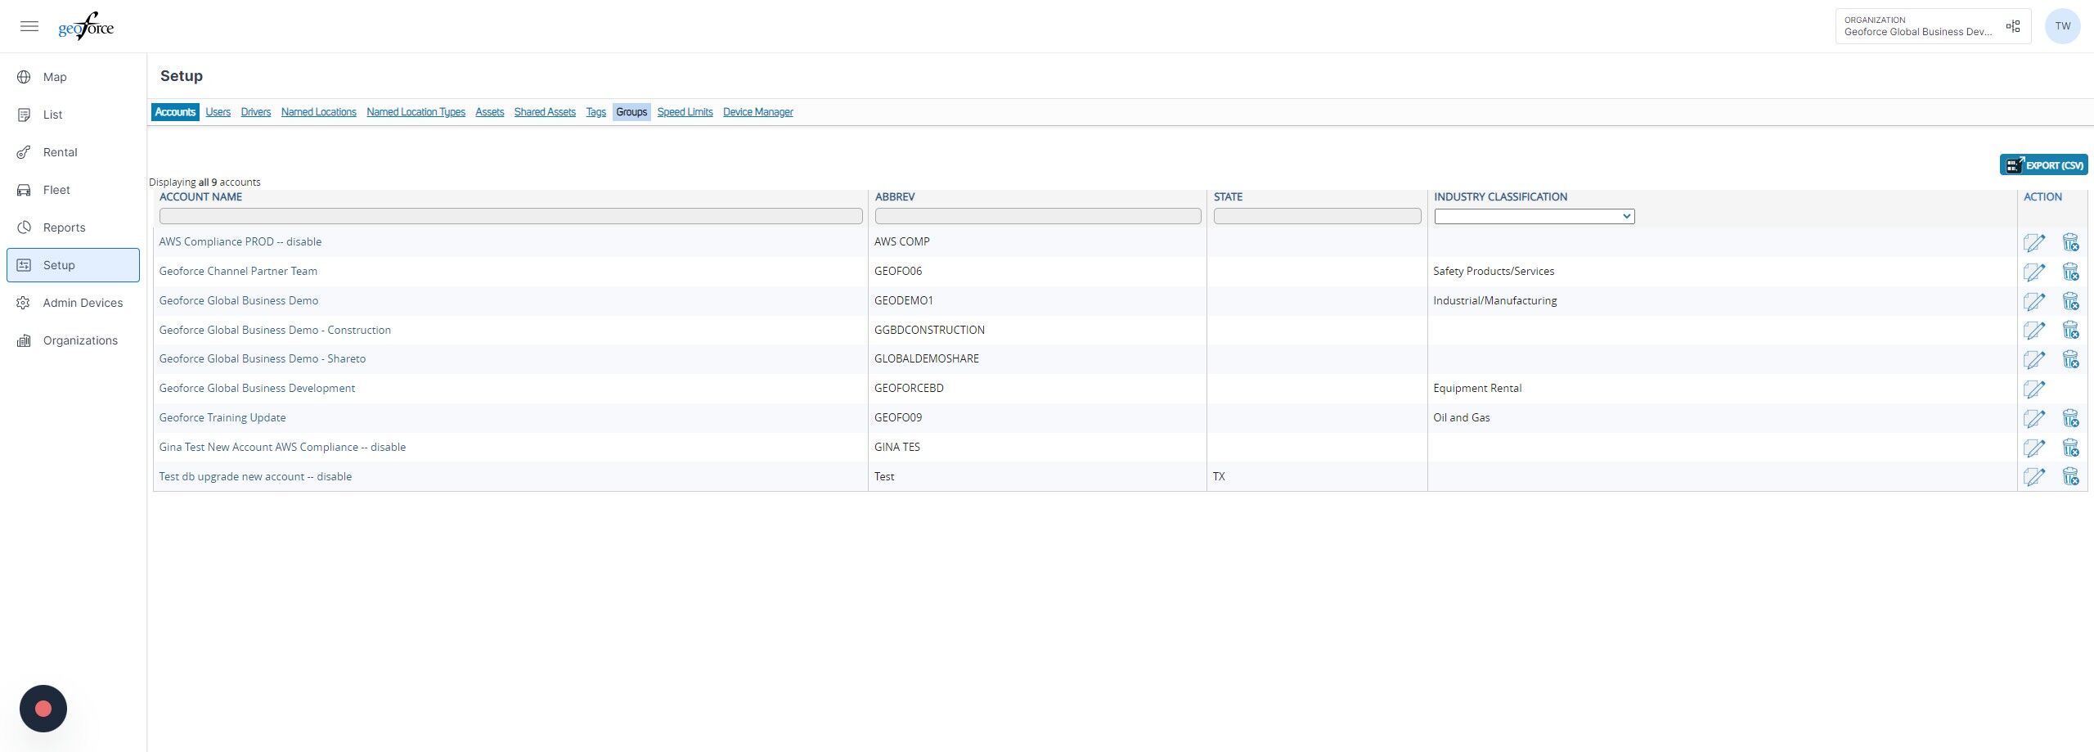This screenshot has width=2094, height=752.
Task: Edit the GINA TES account
Action: 2034,448
